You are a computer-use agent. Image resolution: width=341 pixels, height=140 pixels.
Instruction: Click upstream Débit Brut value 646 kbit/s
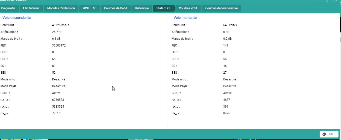[x=230, y=25]
